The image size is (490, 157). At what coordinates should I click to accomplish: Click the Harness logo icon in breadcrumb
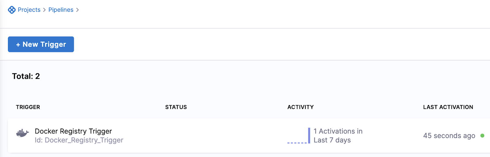(x=12, y=10)
